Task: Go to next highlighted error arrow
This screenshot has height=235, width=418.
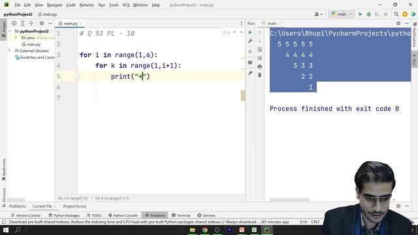Action: tap(241, 32)
